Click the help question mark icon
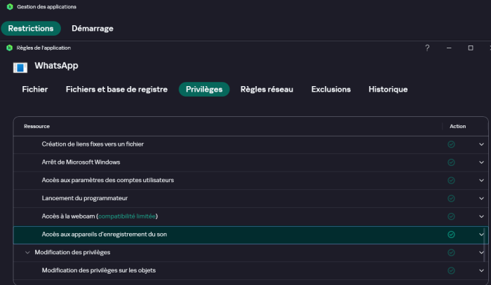Viewport: 491px width, 285px height. (x=427, y=48)
